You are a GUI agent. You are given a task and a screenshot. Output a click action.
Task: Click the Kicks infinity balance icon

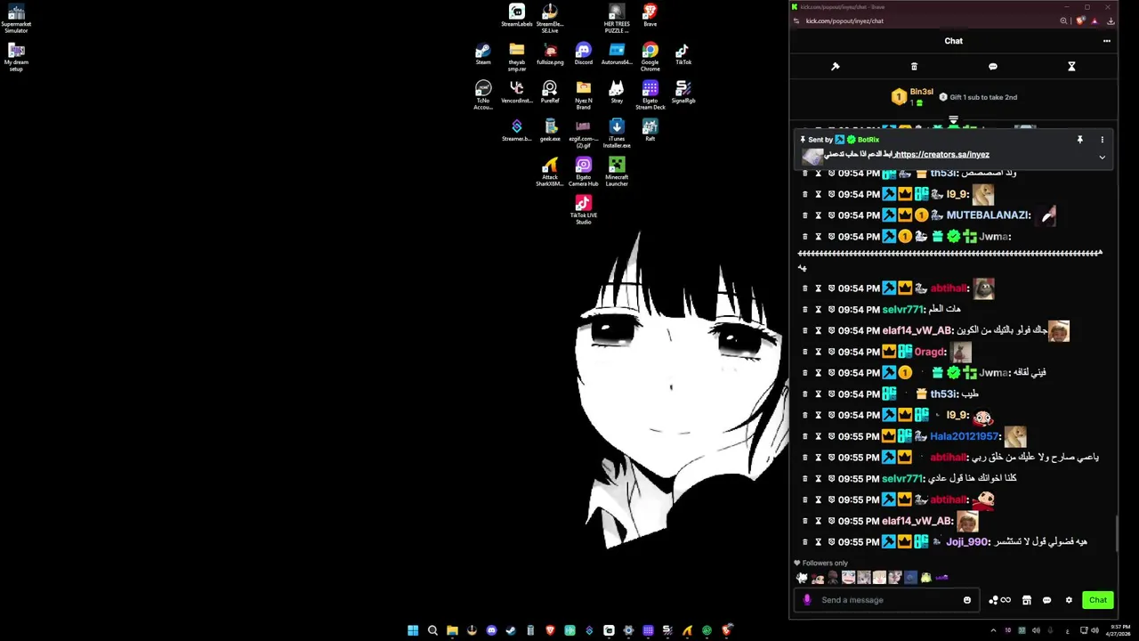click(999, 600)
